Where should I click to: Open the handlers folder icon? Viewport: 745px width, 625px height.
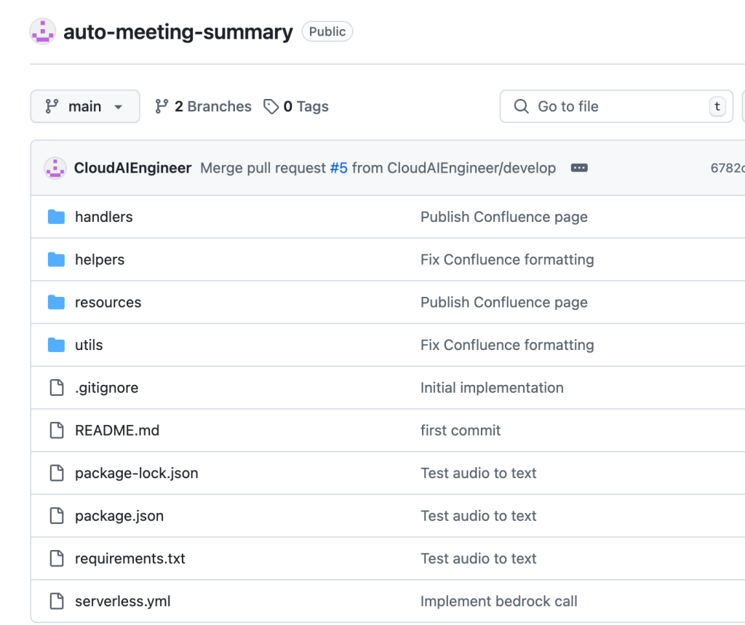pyautogui.click(x=57, y=216)
